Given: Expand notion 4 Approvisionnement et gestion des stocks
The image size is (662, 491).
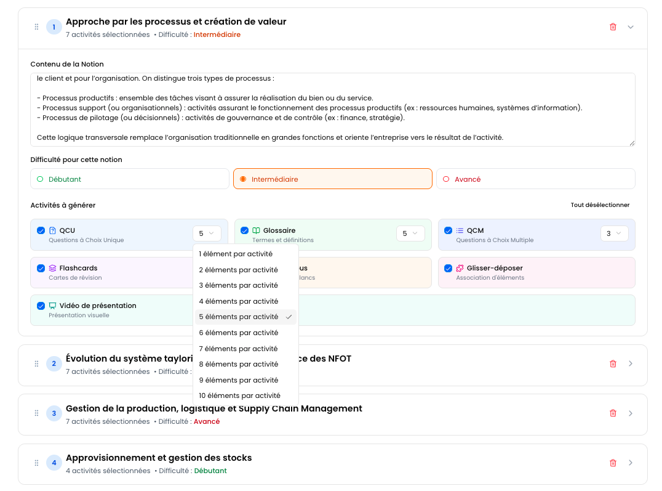Looking at the screenshot, I should (631, 463).
